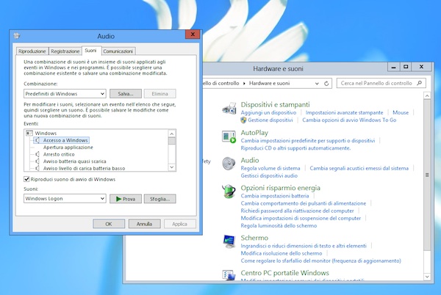Image resolution: width=441 pixels, height=295 pixels.
Task: Open Aggiungi un dispositivo link
Action: pos(268,112)
